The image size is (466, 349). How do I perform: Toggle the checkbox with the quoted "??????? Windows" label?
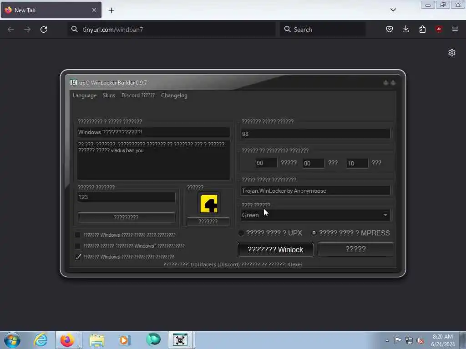(x=78, y=246)
